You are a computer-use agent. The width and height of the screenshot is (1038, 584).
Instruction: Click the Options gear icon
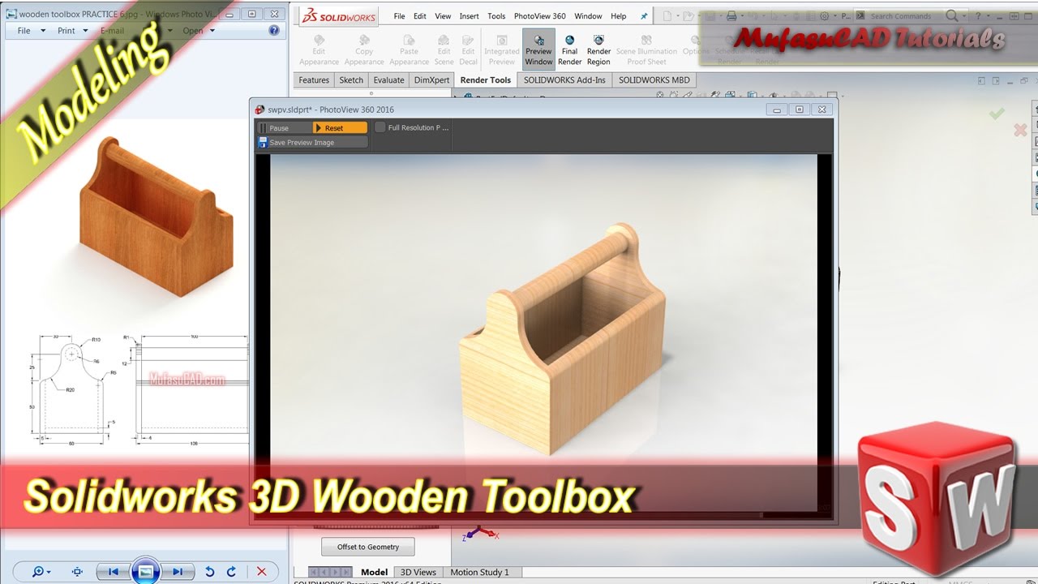coord(824,16)
